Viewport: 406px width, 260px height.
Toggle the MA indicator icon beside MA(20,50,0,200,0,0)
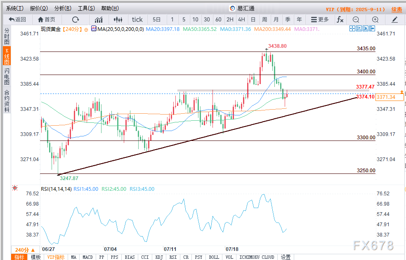(93, 29)
